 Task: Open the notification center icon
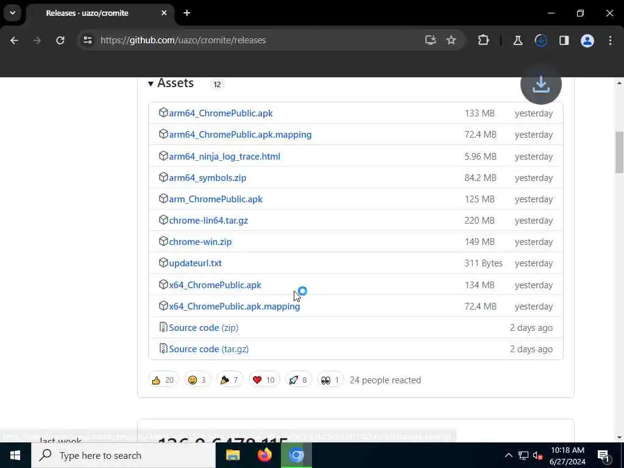[x=604, y=455]
